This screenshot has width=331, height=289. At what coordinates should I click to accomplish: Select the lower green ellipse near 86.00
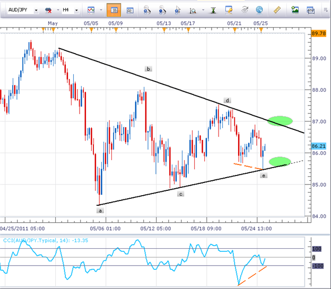tap(280, 162)
